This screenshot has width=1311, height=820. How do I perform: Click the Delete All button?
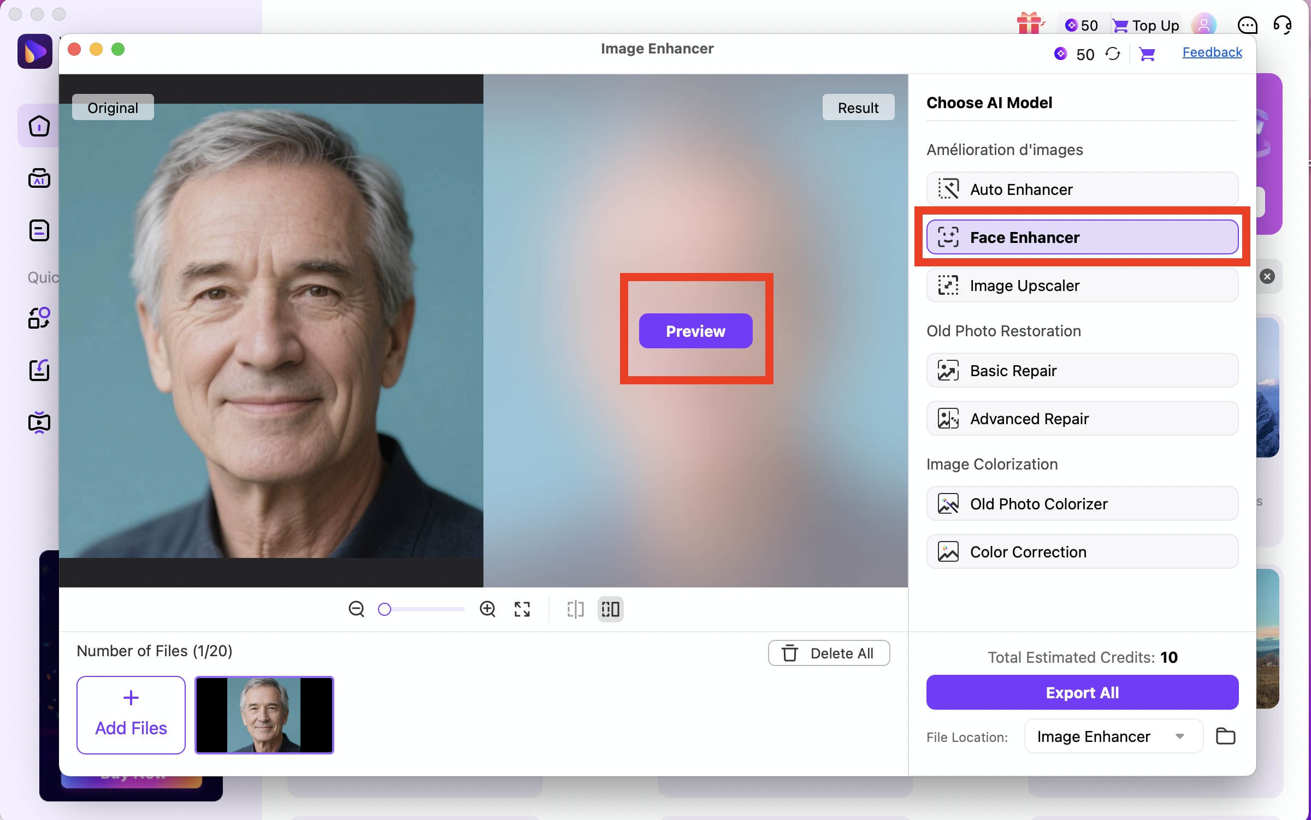(x=829, y=653)
